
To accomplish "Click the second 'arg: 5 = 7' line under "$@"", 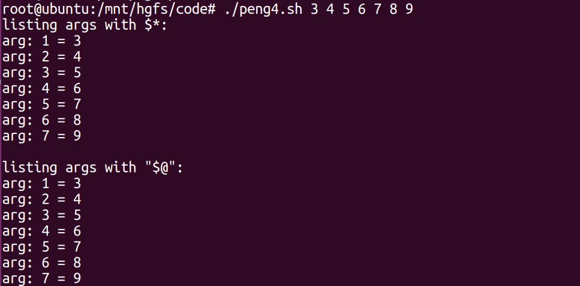I will tap(41, 247).
